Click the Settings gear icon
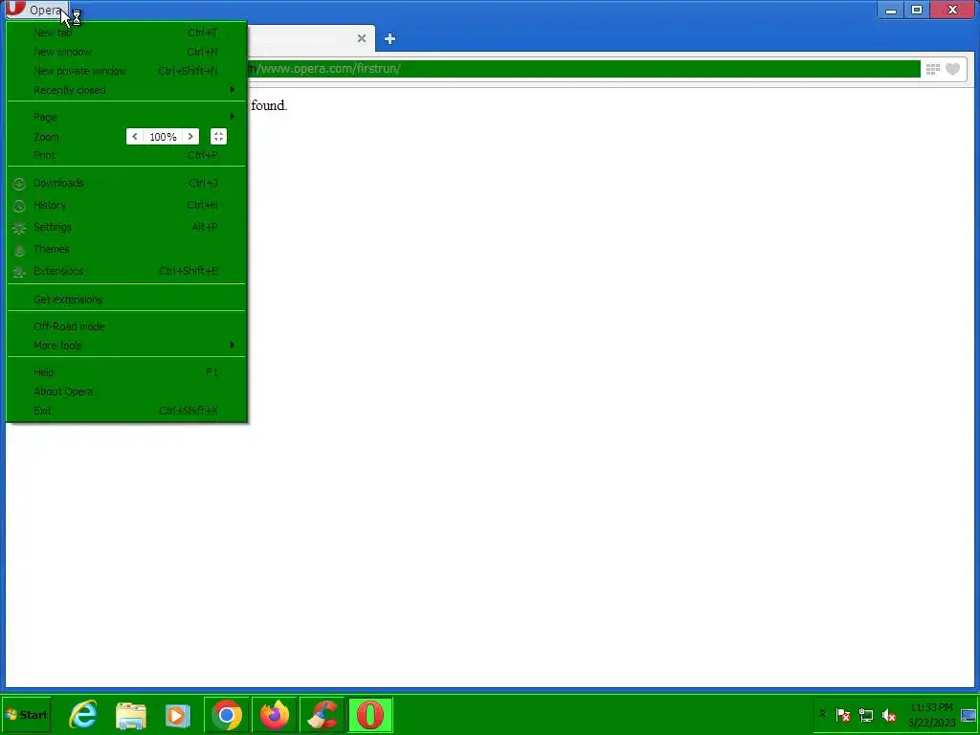The image size is (980, 735). coord(19,228)
